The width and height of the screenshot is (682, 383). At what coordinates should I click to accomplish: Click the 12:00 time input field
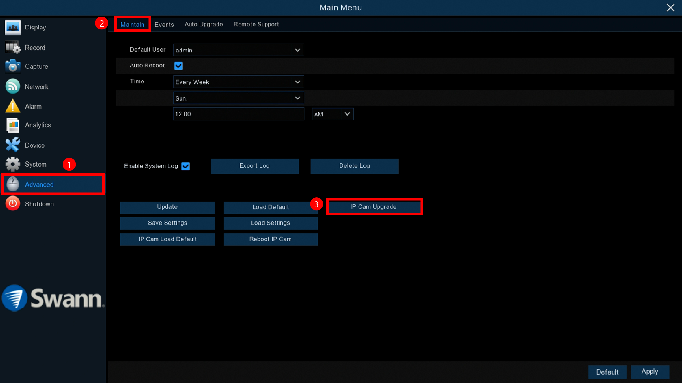tap(238, 114)
